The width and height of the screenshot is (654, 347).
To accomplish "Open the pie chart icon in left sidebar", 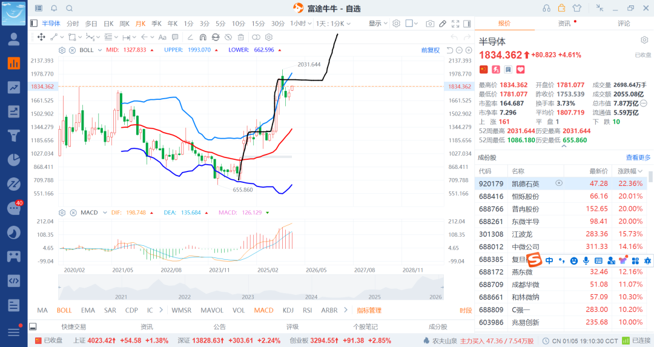I will point(14,160).
